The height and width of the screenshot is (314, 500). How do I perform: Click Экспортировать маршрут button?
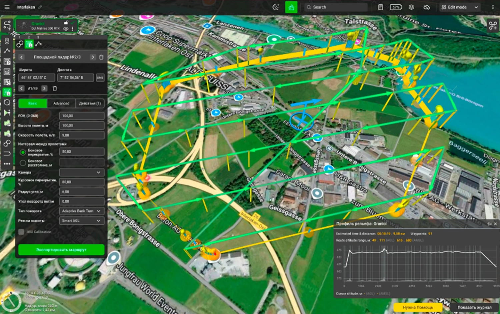[61, 250]
